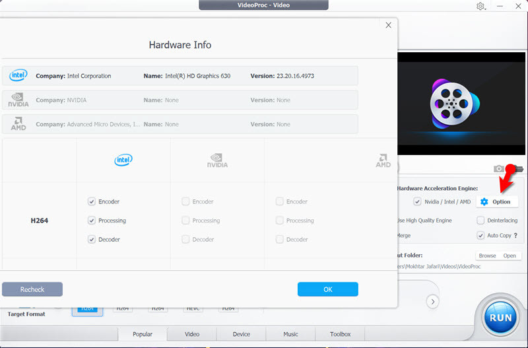Click the NVIDIA logo in company row

(x=18, y=100)
